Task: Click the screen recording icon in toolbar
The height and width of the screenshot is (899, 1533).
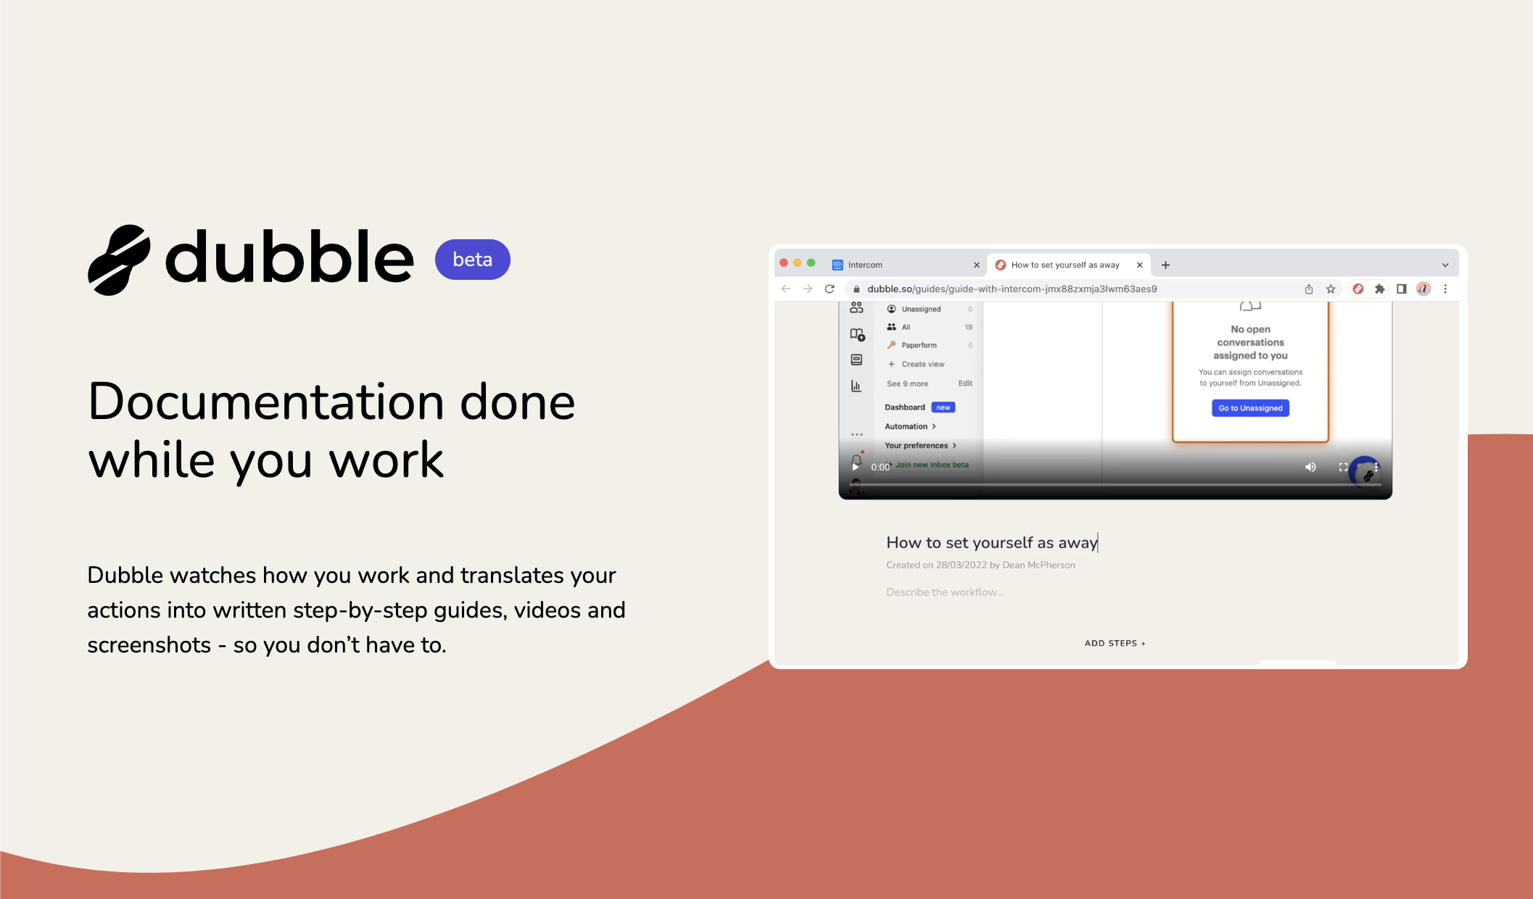Action: 1358,290
